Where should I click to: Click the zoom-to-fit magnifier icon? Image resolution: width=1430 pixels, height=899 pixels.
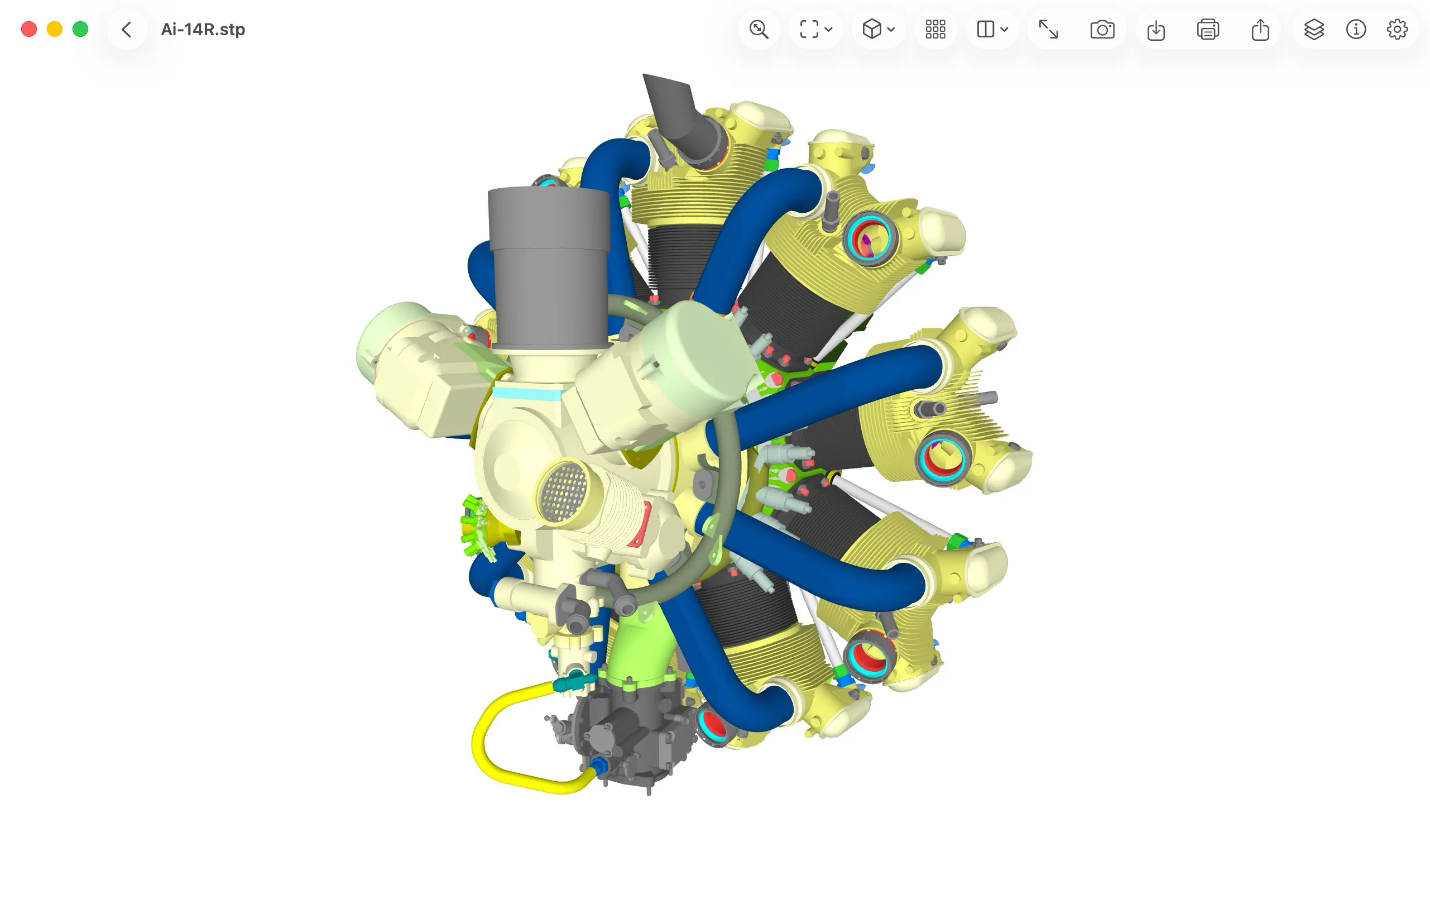point(759,29)
